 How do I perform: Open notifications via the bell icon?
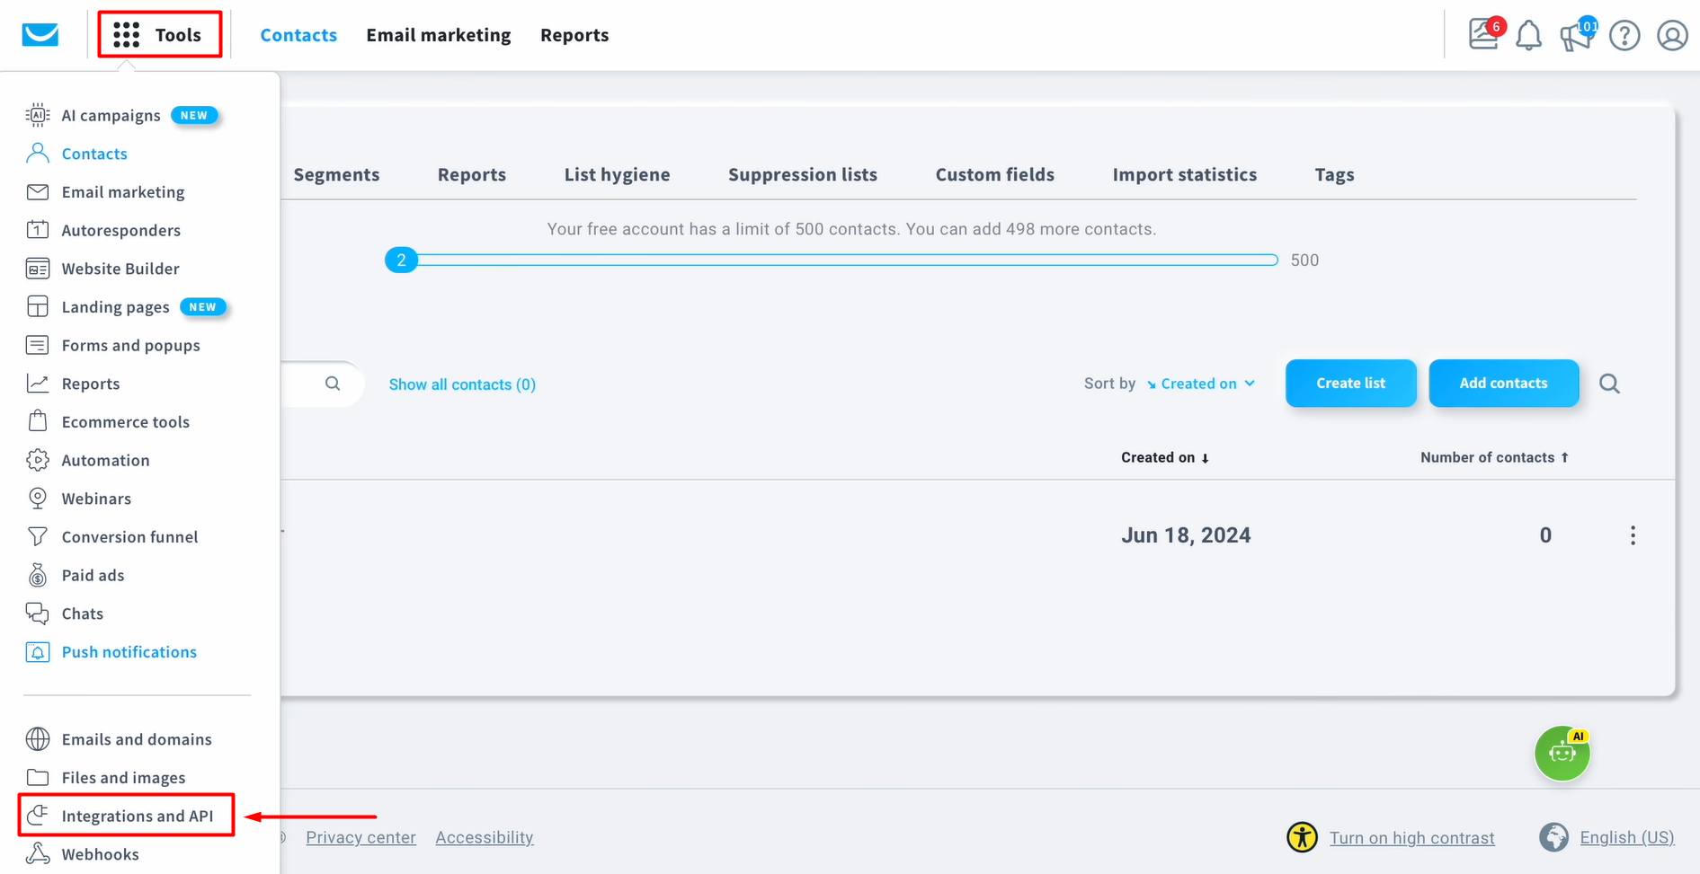[x=1528, y=35]
